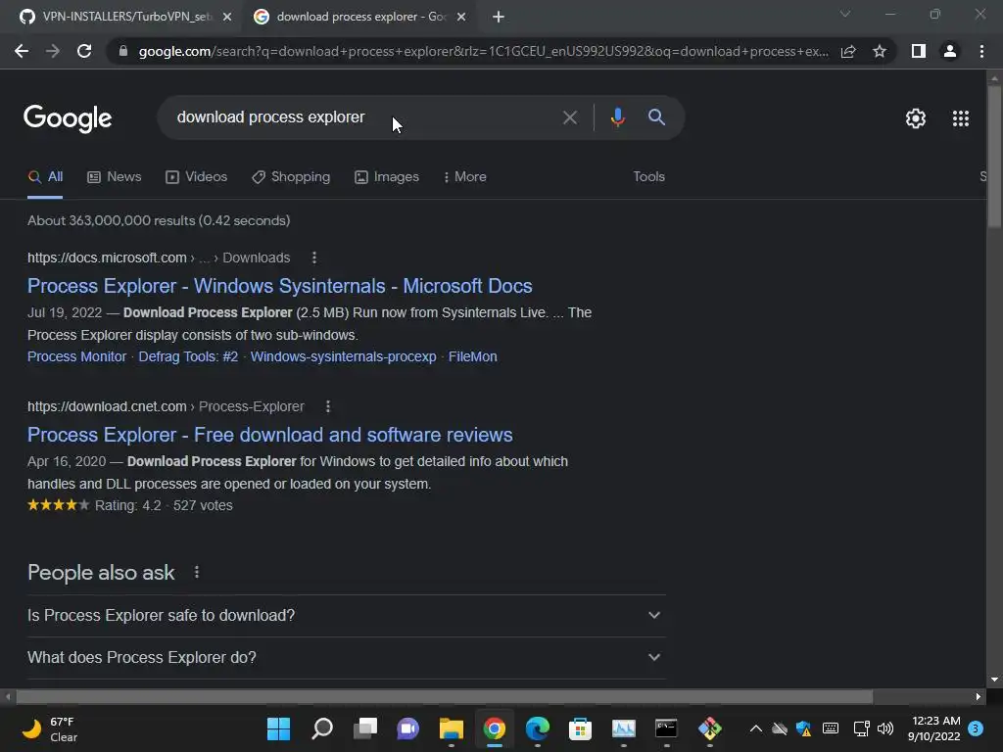Click the Google search input field

click(x=364, y=117)
